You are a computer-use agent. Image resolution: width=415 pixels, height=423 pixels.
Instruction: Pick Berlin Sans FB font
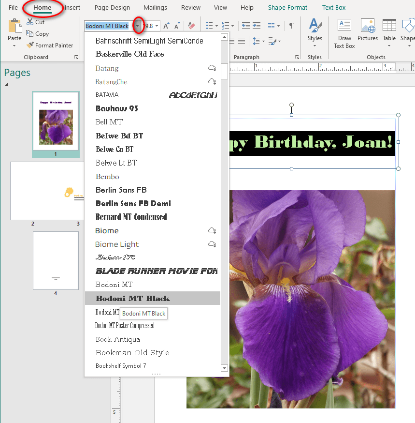[121, 190]
